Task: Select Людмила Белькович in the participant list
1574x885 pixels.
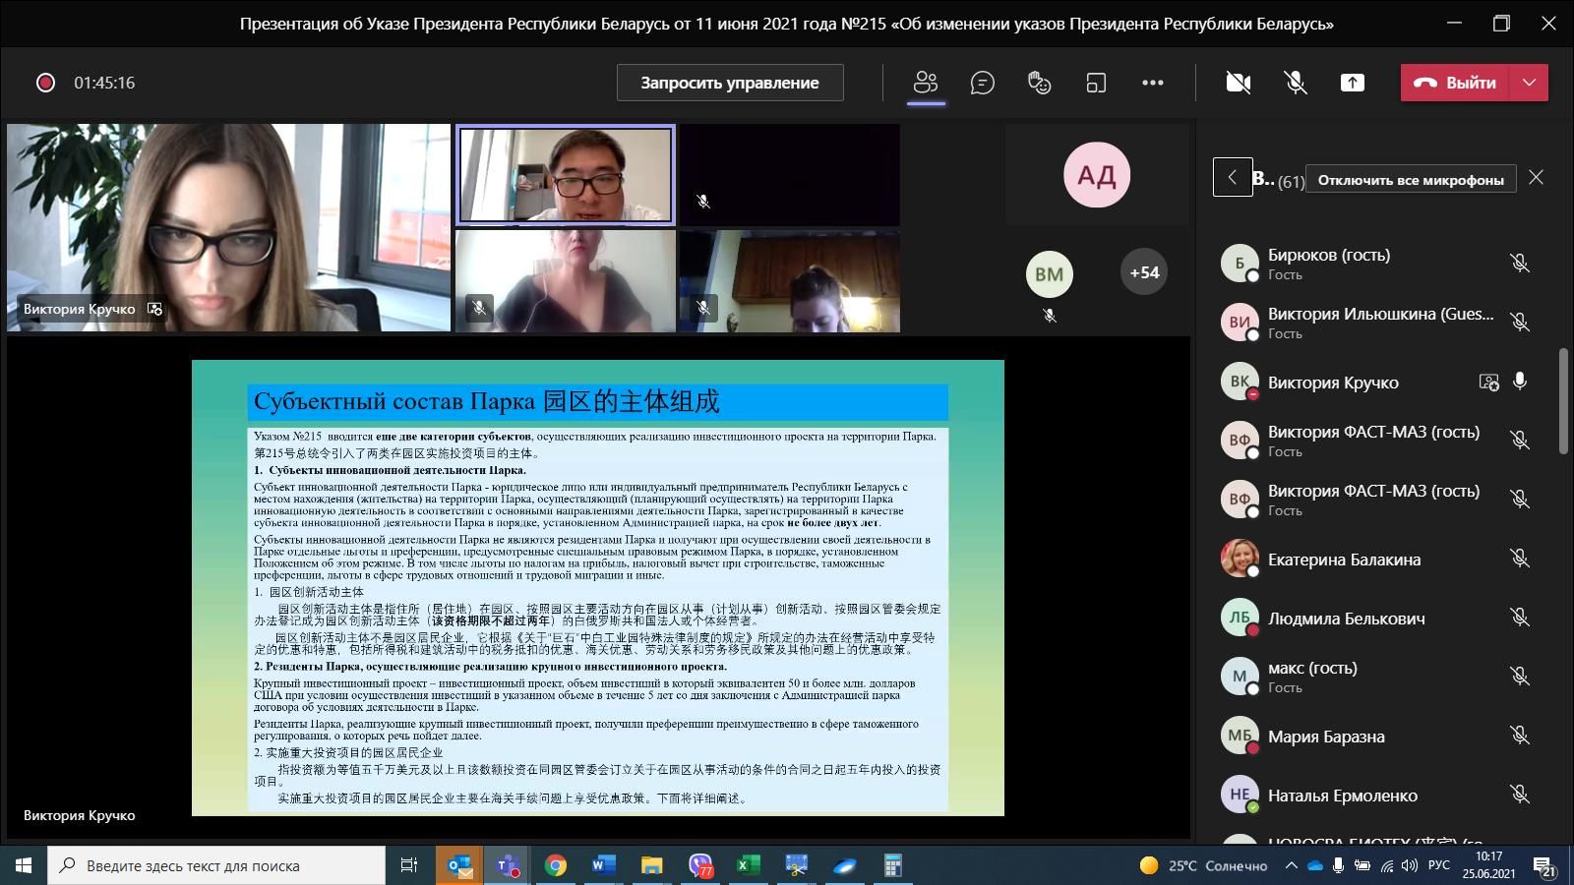Action: (x=1346, y=619)
